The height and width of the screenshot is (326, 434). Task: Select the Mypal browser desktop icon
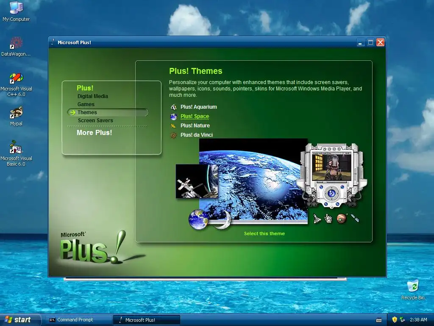(17, 116)
